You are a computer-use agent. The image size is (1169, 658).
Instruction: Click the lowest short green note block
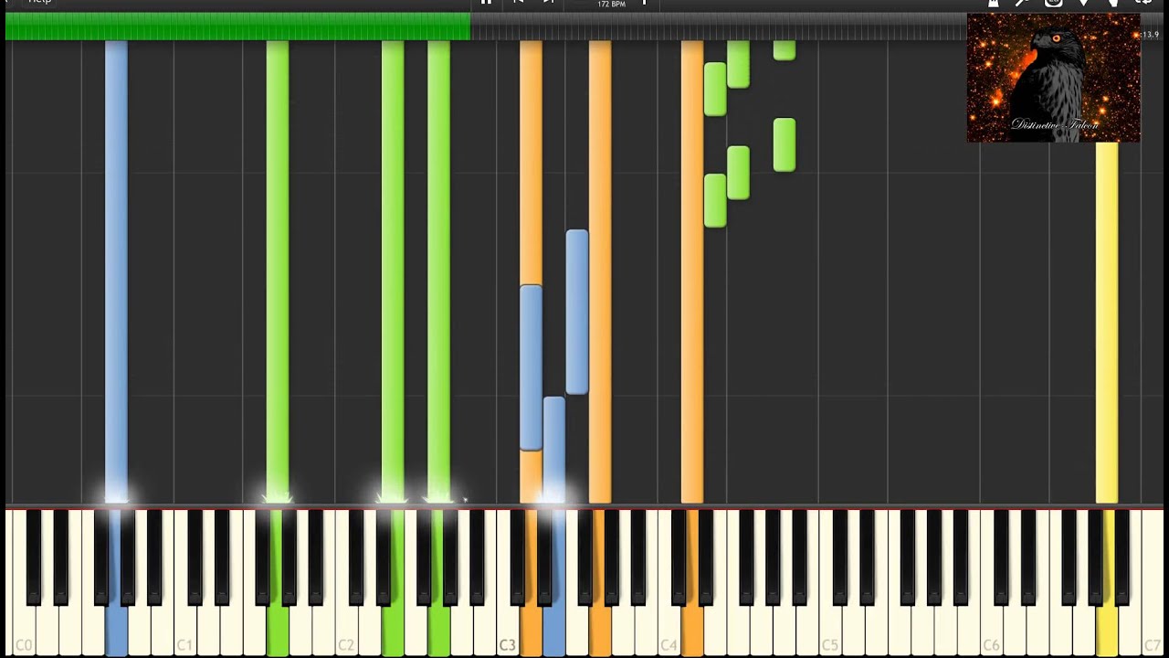point(715,200)
